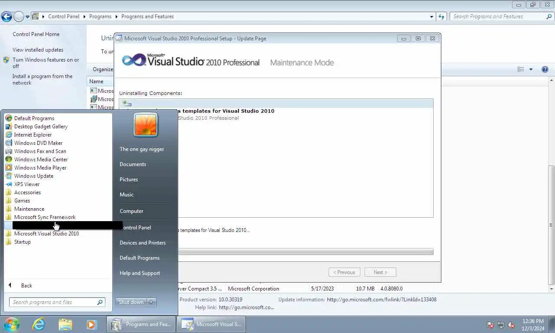Refresh the Programs and Features view
This screenshot has width=555, height=333.
[x=441, y=17]
